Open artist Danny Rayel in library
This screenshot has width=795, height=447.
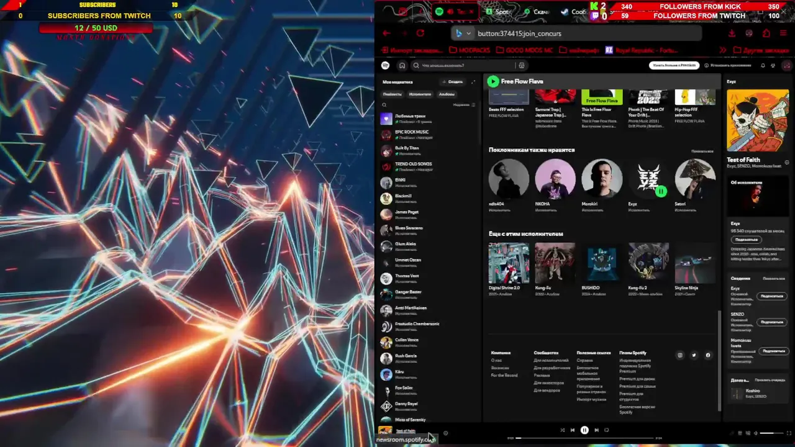pyautogui.click(x=427, y=407)
